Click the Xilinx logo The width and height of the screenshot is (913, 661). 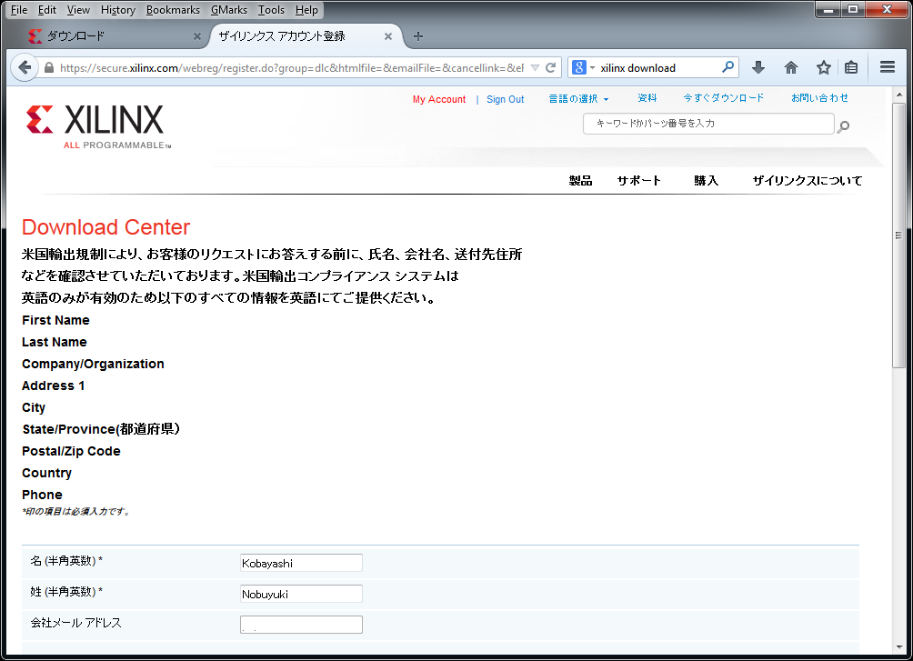coord(98,125)
